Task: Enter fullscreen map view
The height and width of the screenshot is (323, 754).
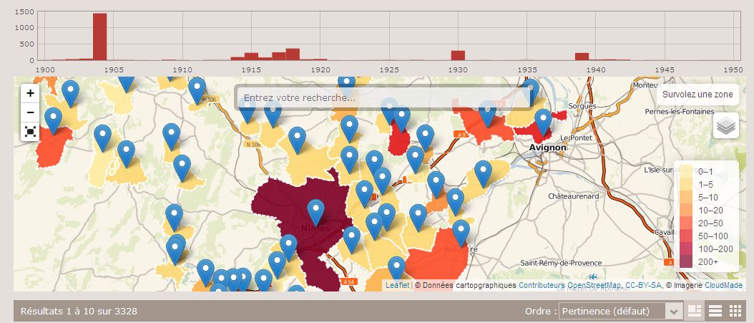Action: pos(30,131)
